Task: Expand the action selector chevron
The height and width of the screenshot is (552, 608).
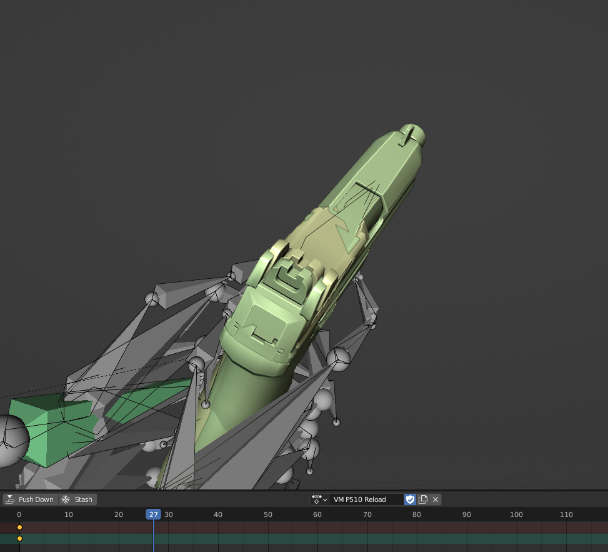Action: 326,499
